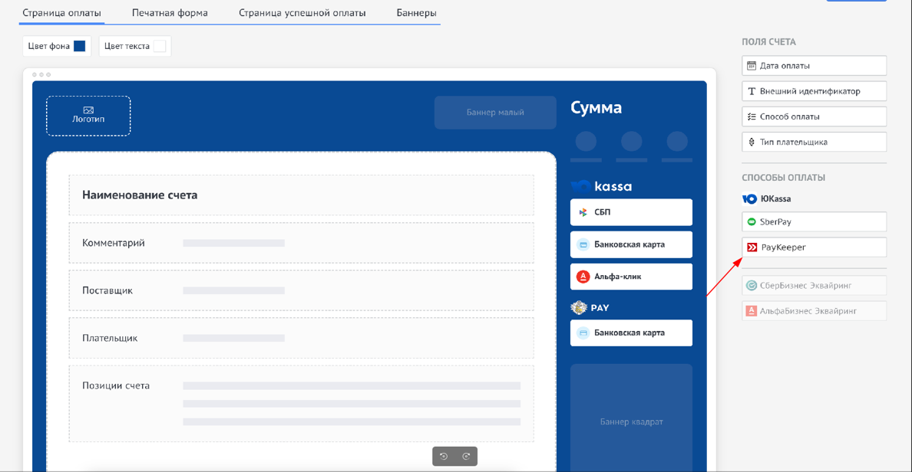Click the Сумма heading in preview
This screenshot has width=912, height=472.
coord(596,107)
